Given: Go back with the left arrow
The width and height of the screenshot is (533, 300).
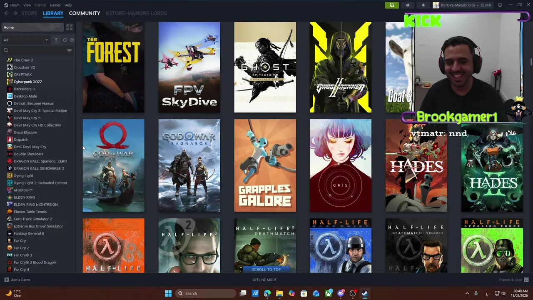Looking at the screenshot, I should [6, 13].
